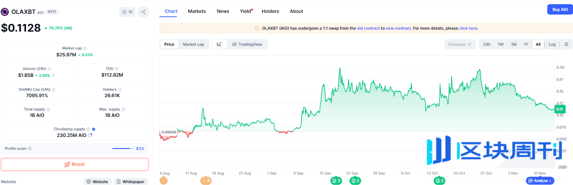Open the News tab
The height and width of the screenshot is (185, 573).
[223, 11]
